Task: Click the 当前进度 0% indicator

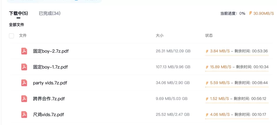Action: coord(233,13)
